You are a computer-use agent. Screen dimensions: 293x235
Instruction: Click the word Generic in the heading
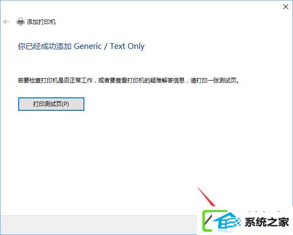pos(88,46)
